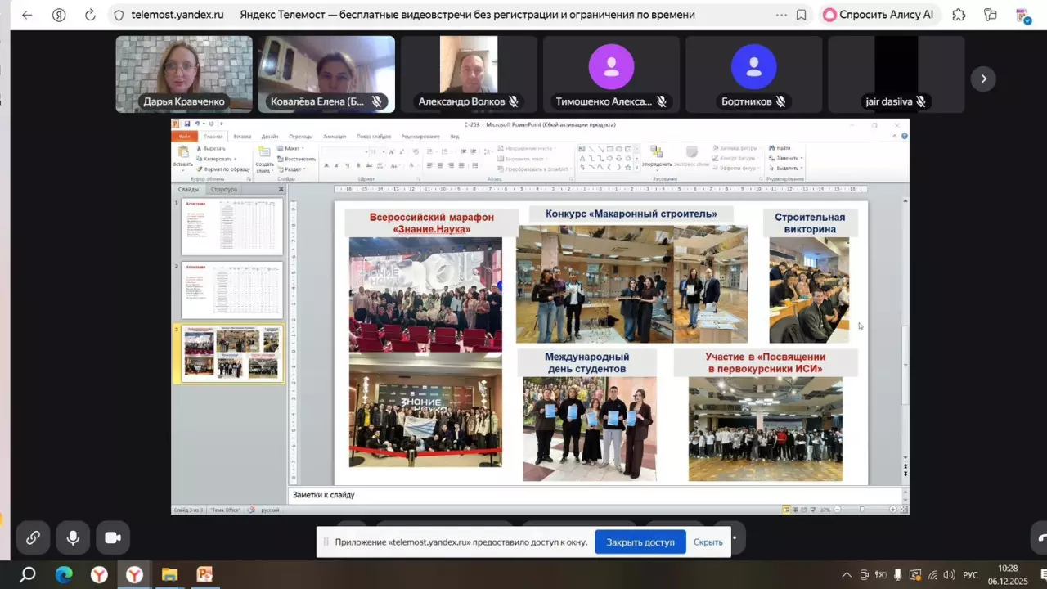Screen dimensions: 1047x589
Task: Bookmark this page using the bookmark icon
Action: [801, 15]
